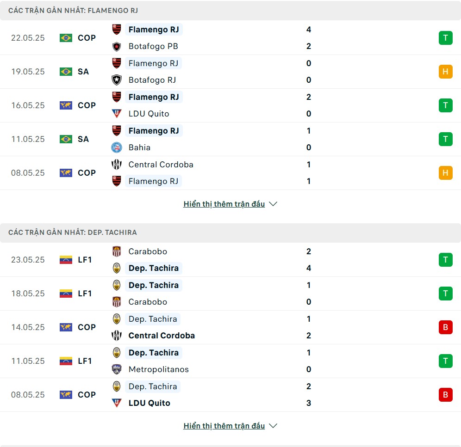Select the LDU Quito name in the Tachira 08.05.25 match
461x447 pixels.
tap(150, 403)
